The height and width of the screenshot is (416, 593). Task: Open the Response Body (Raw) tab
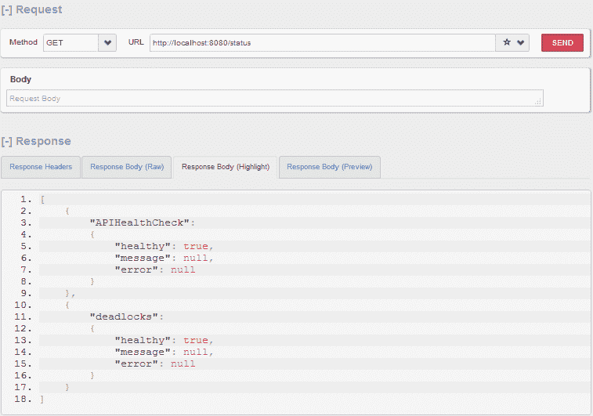coord(127,167)
